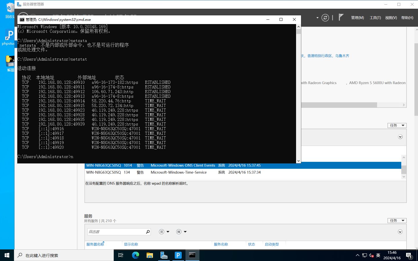The height and width of the screenshot is (261, 418).
Task: Open the 工具(T) menu
Action: click(x=375, y=18)
